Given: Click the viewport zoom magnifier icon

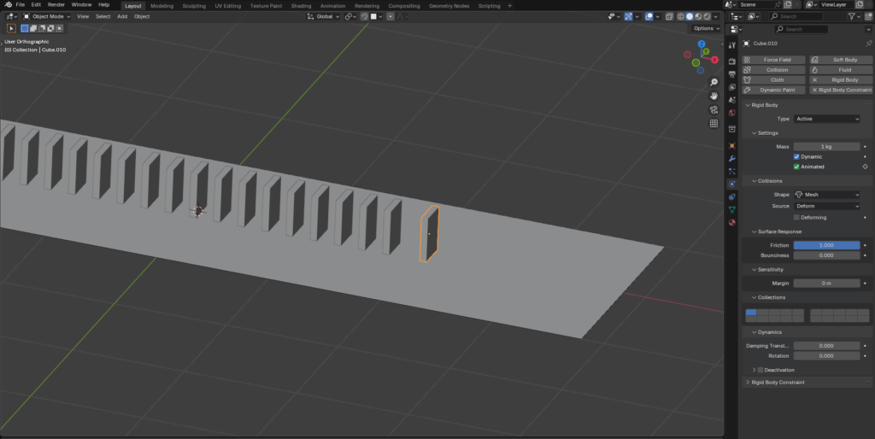Looking at the screenshot, I should (x=714, y=82).
